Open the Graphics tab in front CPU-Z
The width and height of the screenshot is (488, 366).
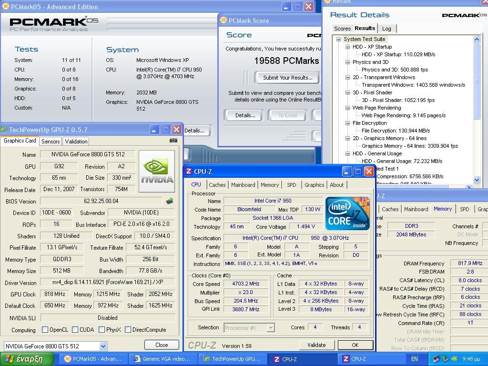(x=315, y=185)
